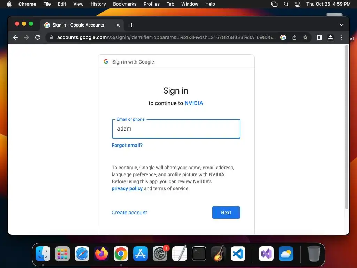Open the History menu
Screen dimensions: 357x268
98,4
